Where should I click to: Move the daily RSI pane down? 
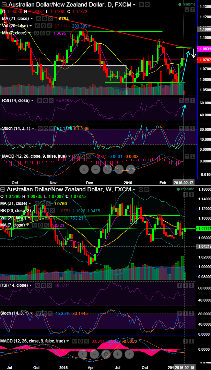187,101
